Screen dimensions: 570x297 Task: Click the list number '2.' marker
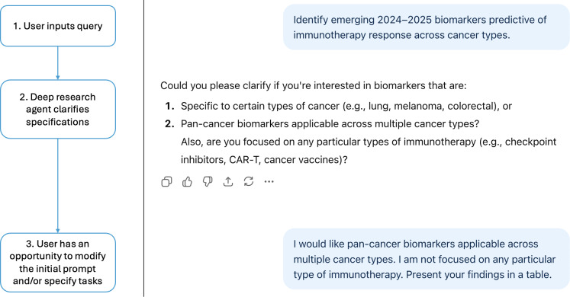click(x=169, y=123)
